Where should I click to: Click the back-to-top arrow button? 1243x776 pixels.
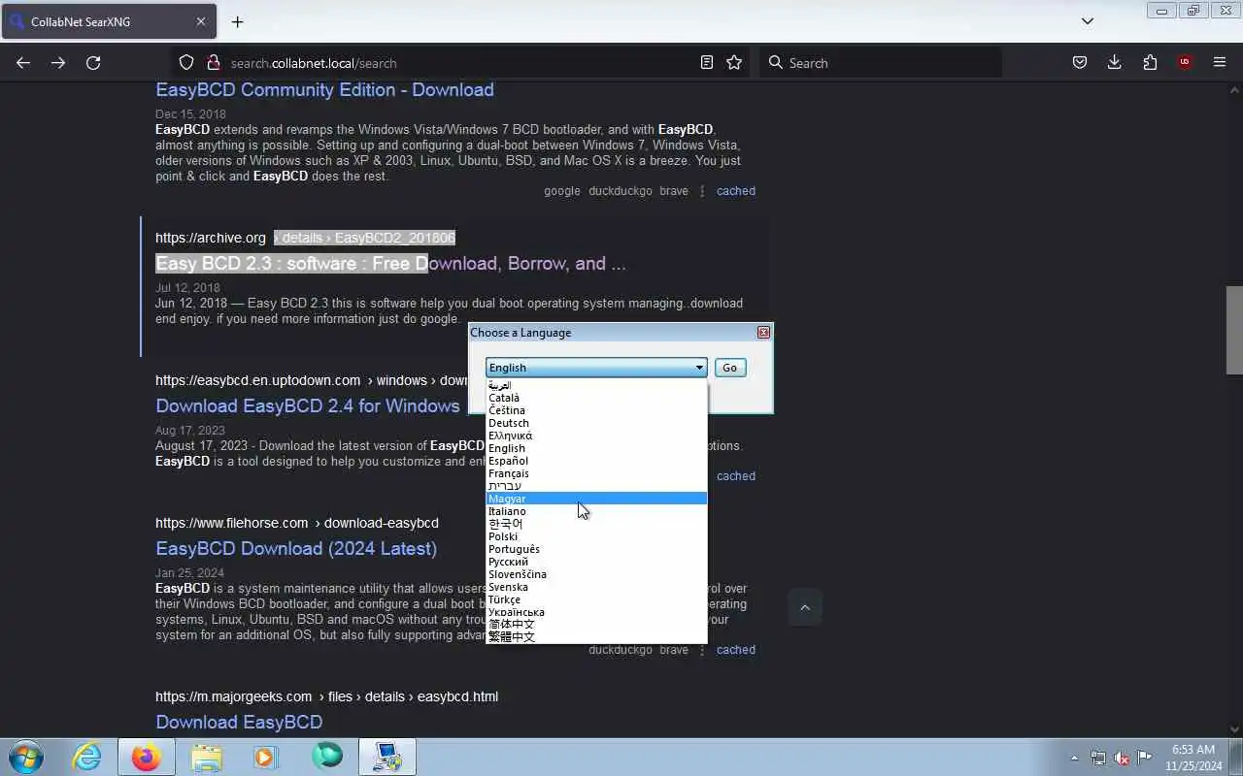coord(804,607)
